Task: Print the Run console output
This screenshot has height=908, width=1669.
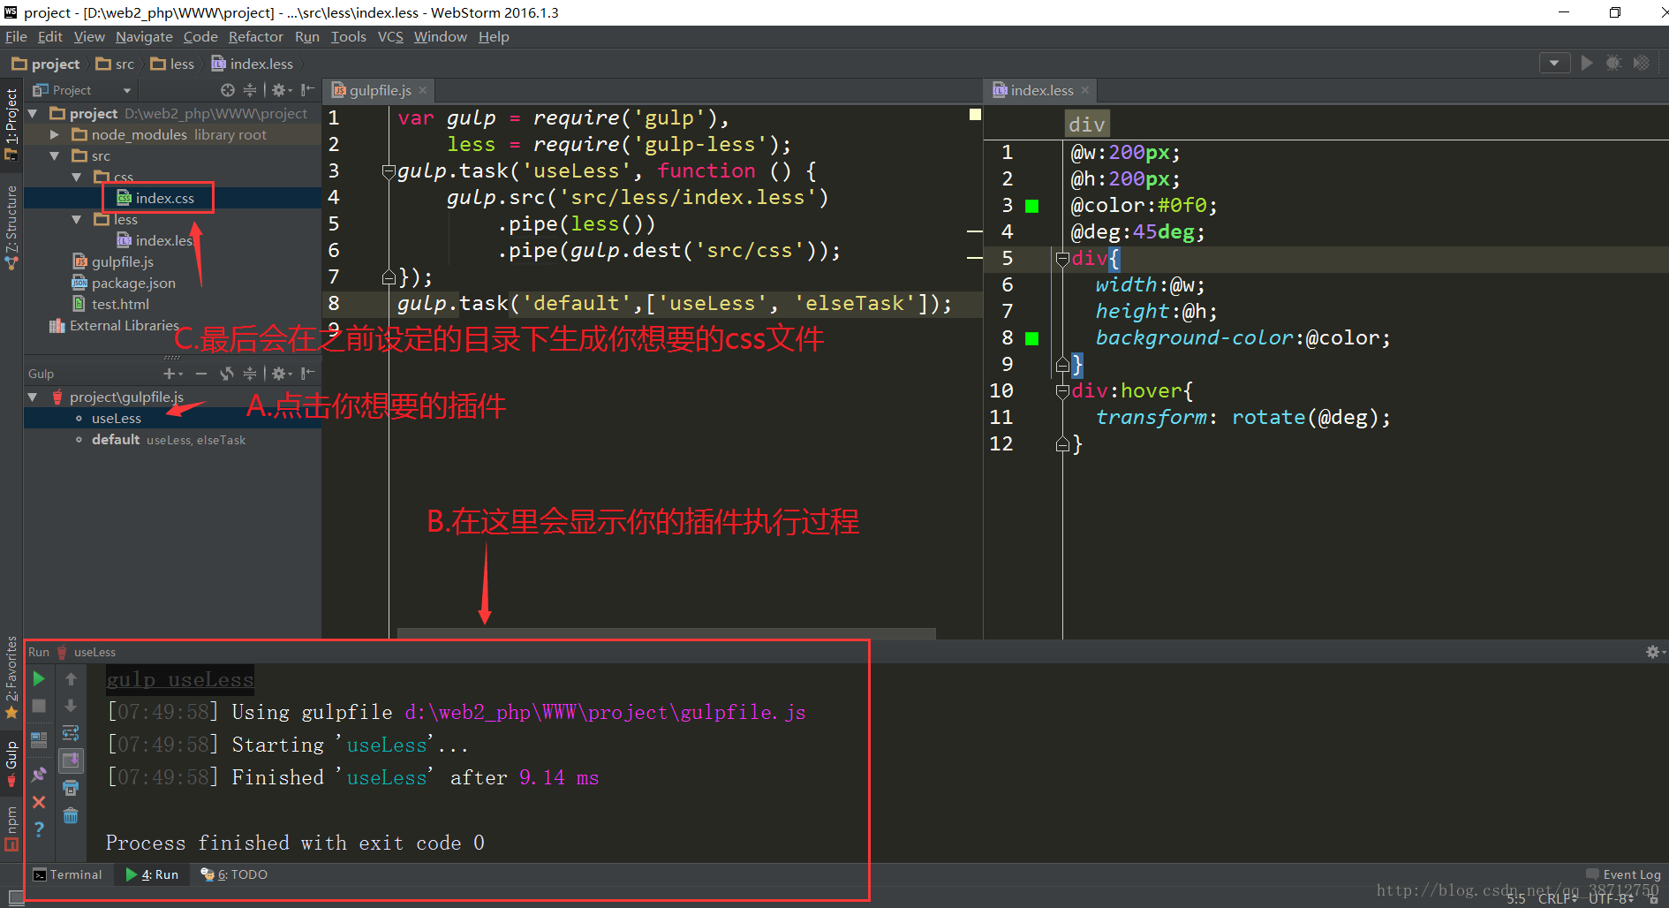Action: coord(71,788)
